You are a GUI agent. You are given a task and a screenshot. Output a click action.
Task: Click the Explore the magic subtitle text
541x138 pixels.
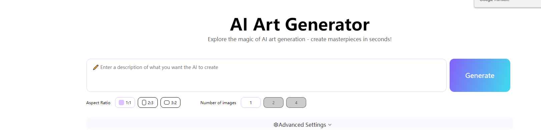tap(300, 39)
